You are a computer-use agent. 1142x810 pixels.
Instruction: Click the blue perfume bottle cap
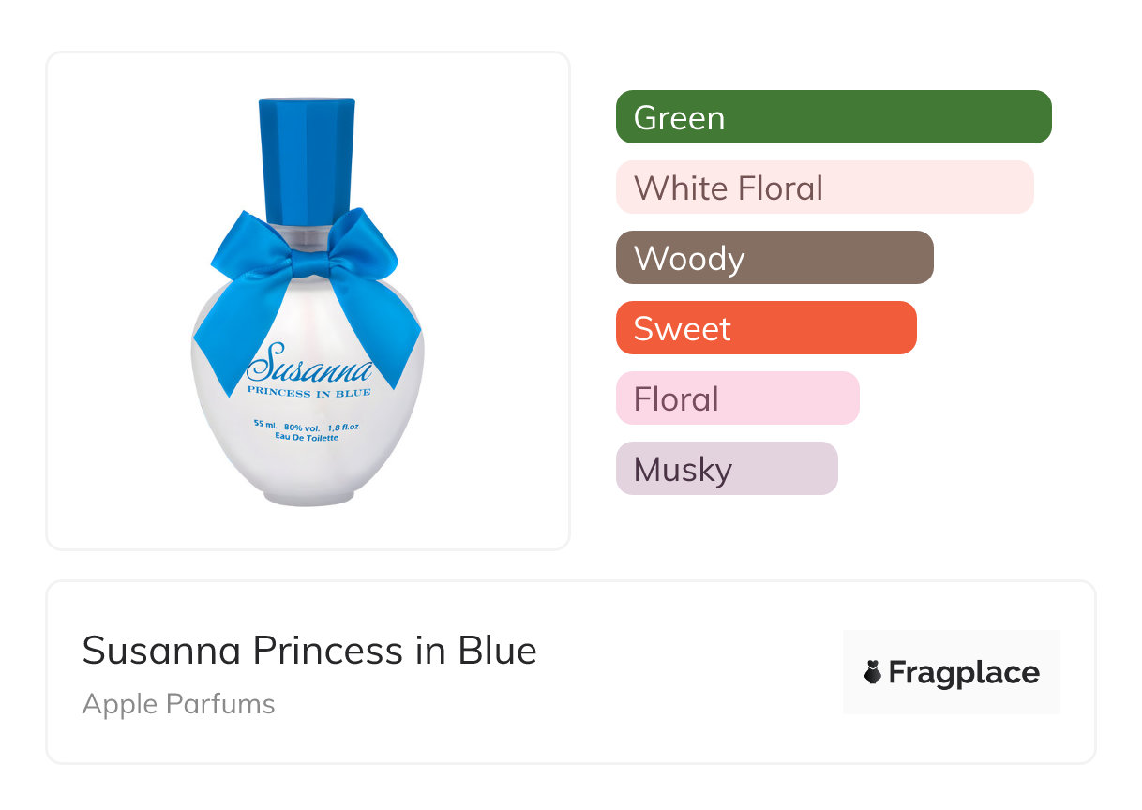point(308,157)
